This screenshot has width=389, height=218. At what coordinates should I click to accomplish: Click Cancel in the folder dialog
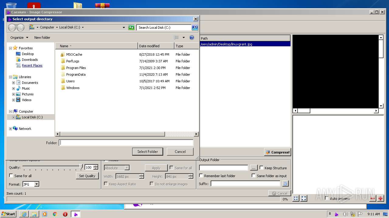coord(180,152)
